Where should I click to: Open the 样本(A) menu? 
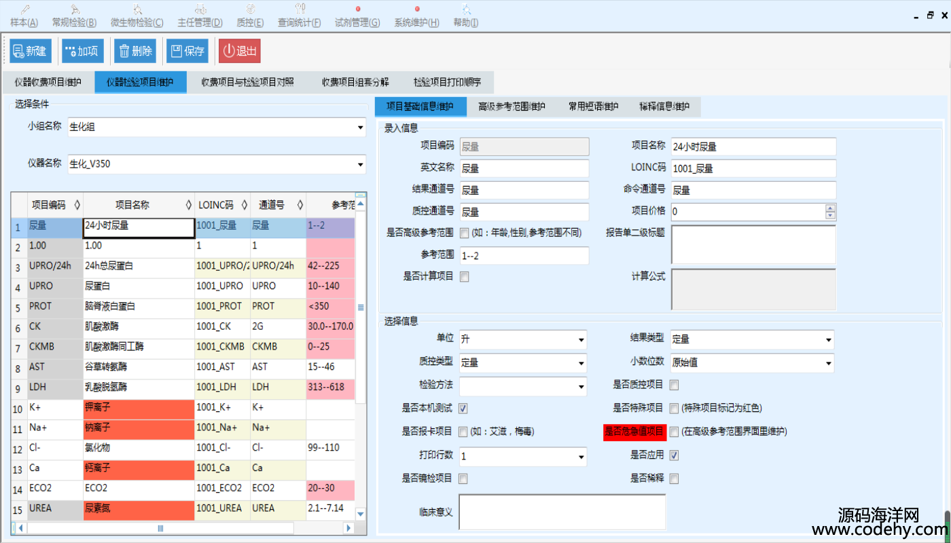click(24, 16)
